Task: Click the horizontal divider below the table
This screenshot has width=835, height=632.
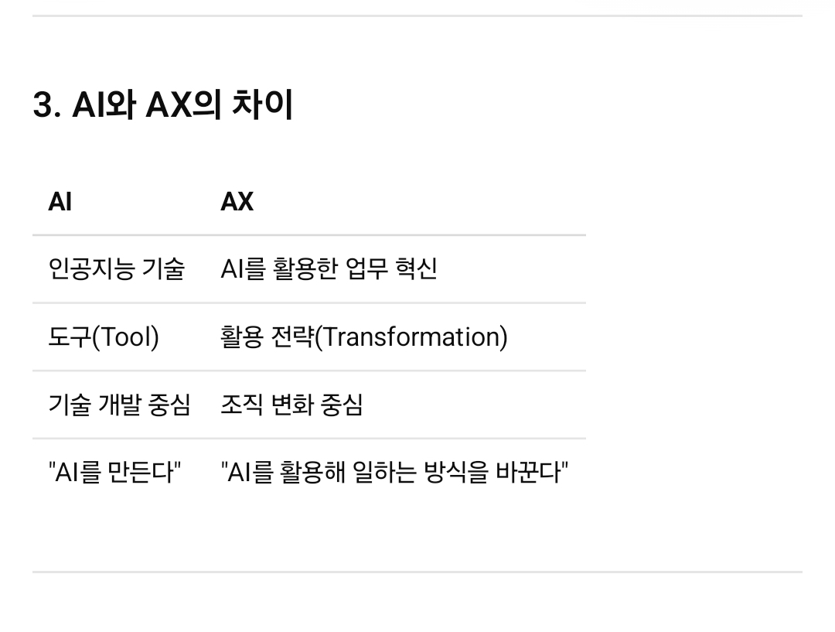Action: click(417, 572)
